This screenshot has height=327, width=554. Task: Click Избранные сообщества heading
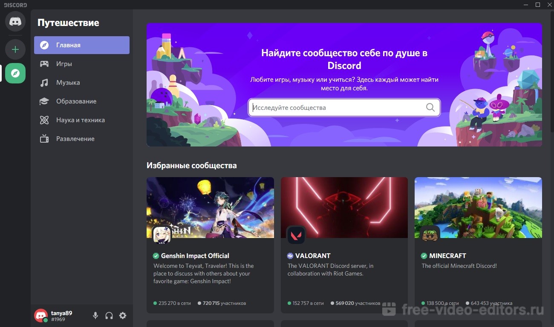pyautogui.click(x=192, y=165)
